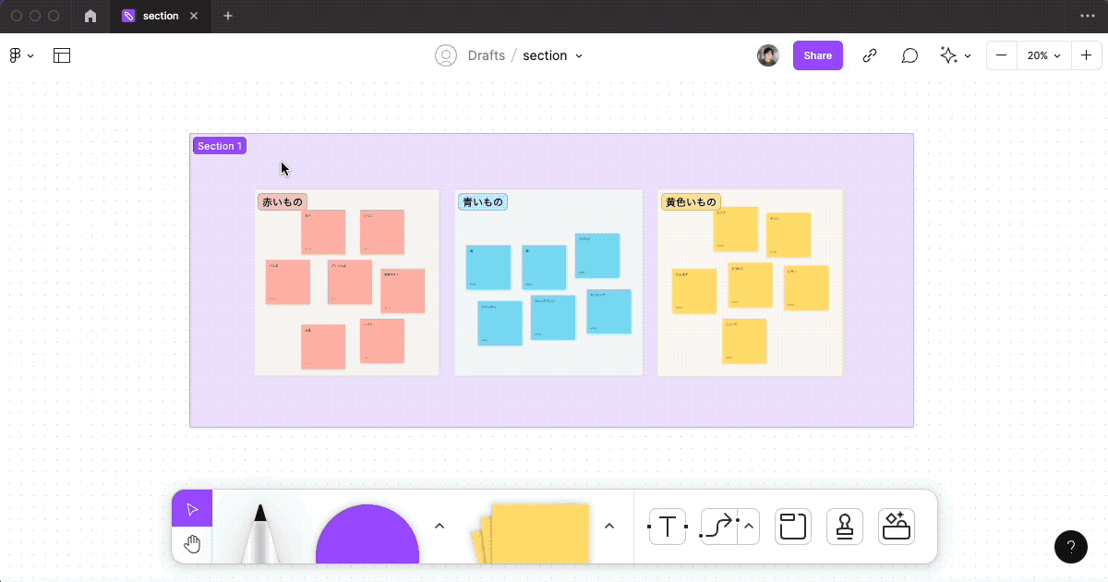The width and height of the screenshot is (1108, 582).
Task: Open the widgets and more tools icon
Action: click(x=896, y=527)
